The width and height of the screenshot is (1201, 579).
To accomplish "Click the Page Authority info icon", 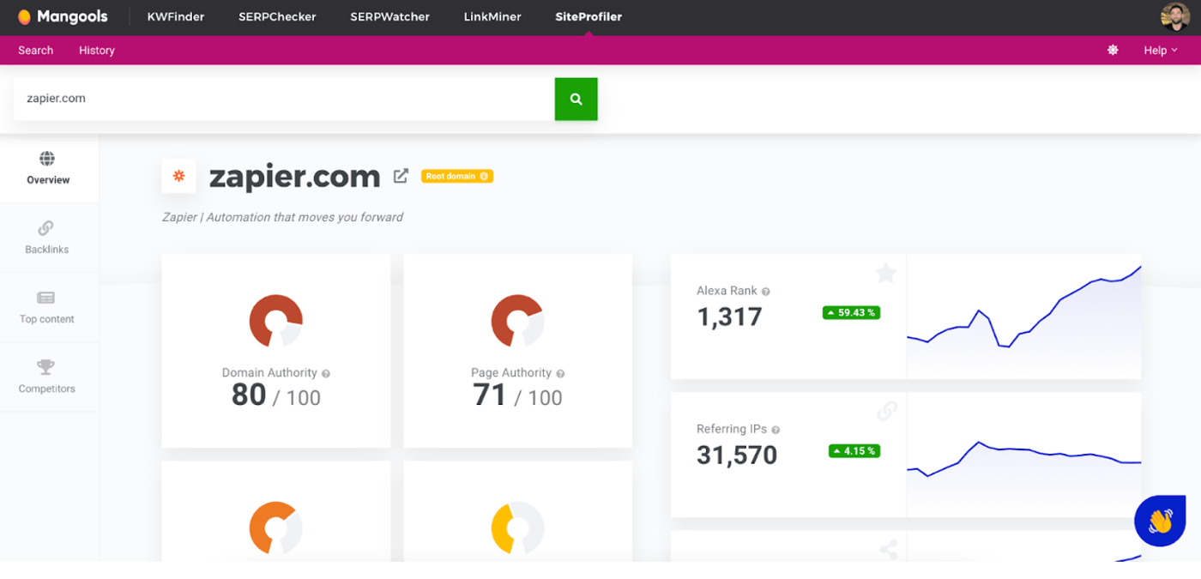I will click(x=560, y=373).
